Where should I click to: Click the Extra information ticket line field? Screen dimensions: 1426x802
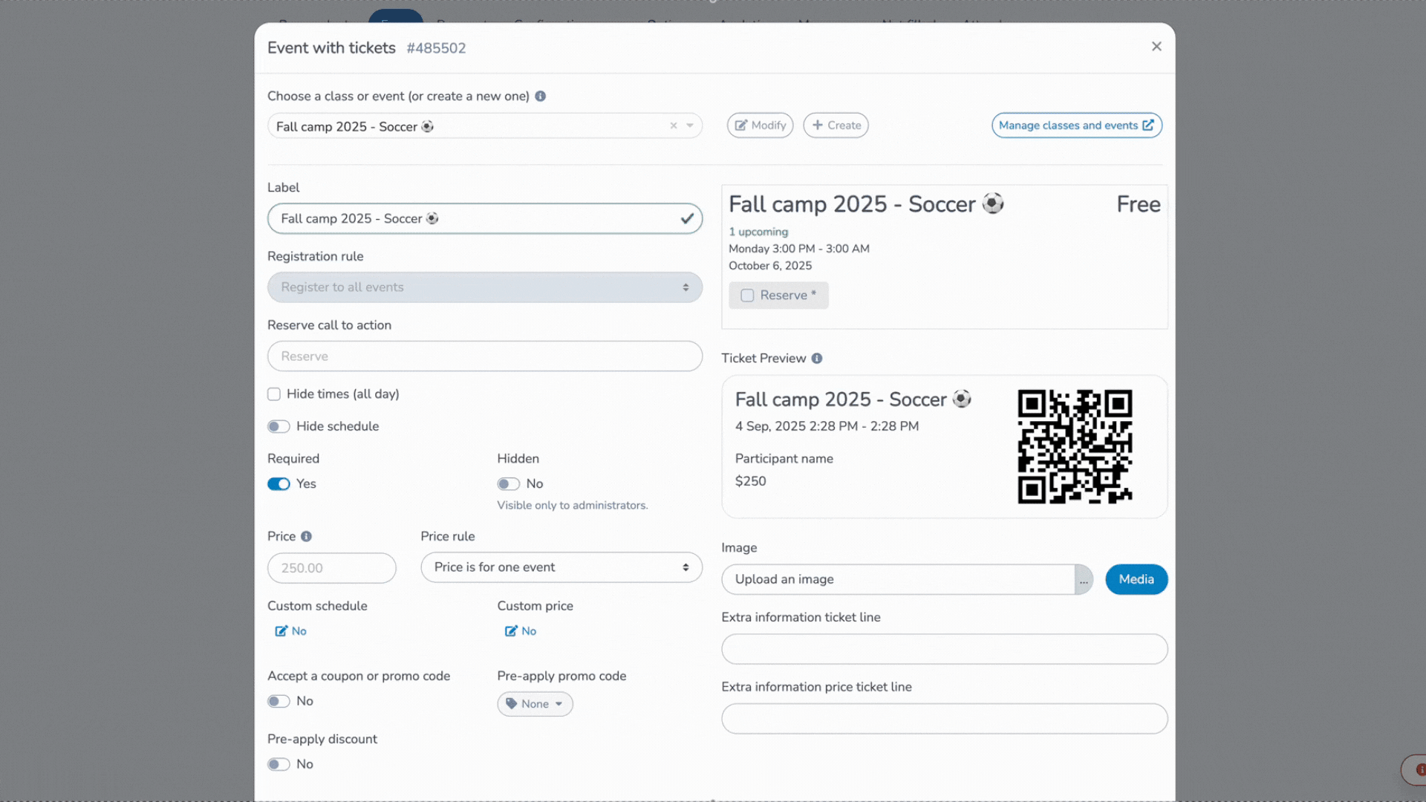pos(943,648)
